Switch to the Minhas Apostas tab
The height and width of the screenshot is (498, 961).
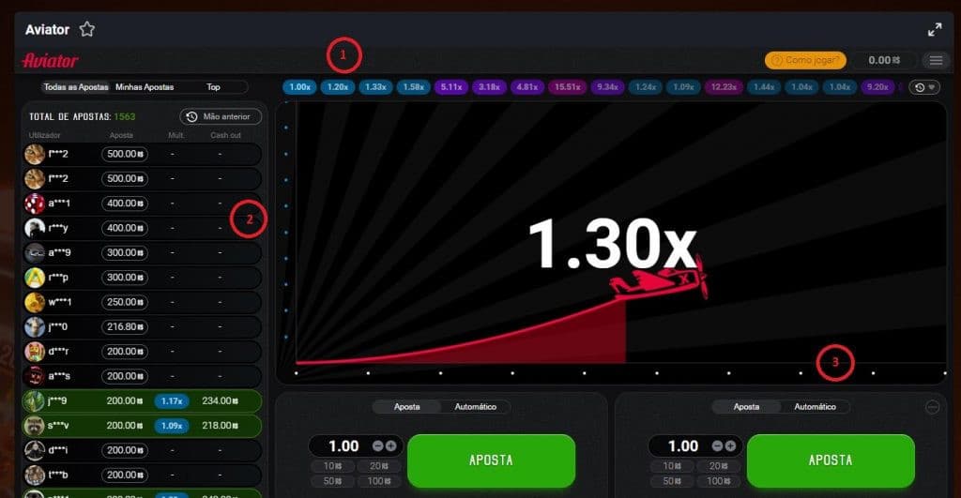coord(145,87)
